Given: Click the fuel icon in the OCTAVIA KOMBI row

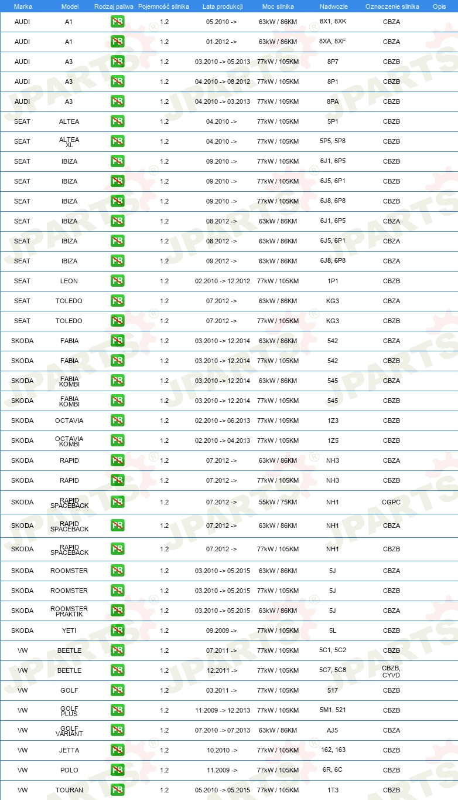Looking at the screenshot, I should click(117, 440).
